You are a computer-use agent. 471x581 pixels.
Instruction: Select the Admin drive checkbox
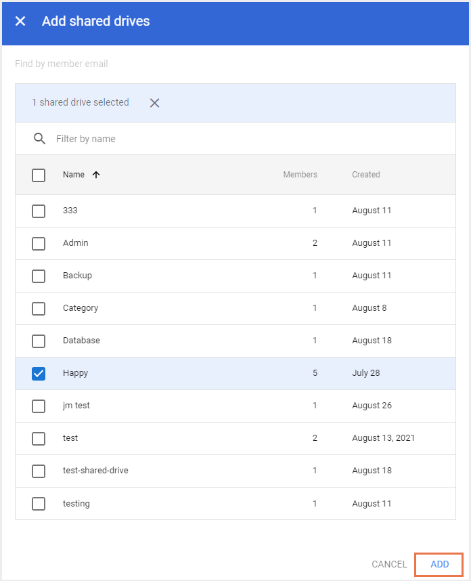point(39,243)
